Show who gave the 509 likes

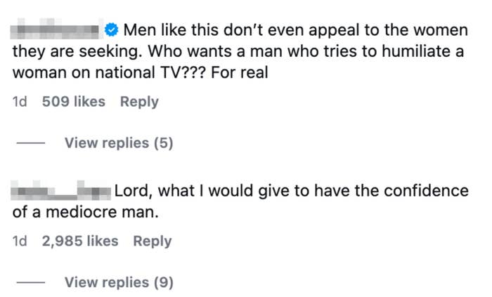(x=74, y=102)
